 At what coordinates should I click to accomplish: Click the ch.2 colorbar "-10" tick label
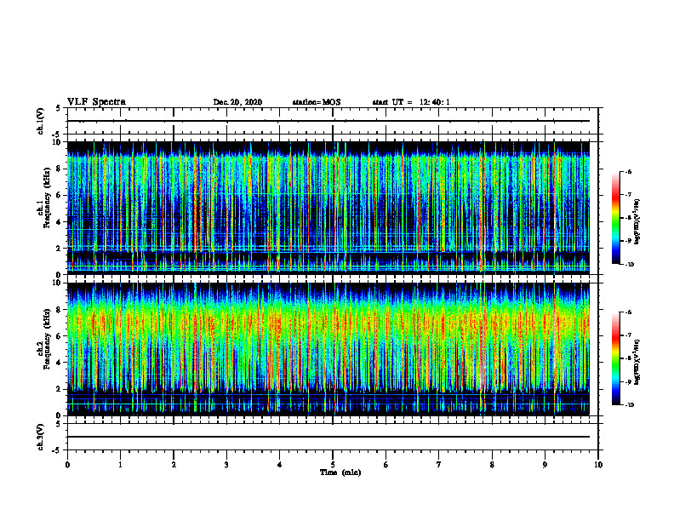point(629,405)
